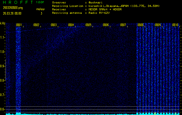182x115 pixels.
Task: Click the meteor count value 3
Action: tap(41, 13)
